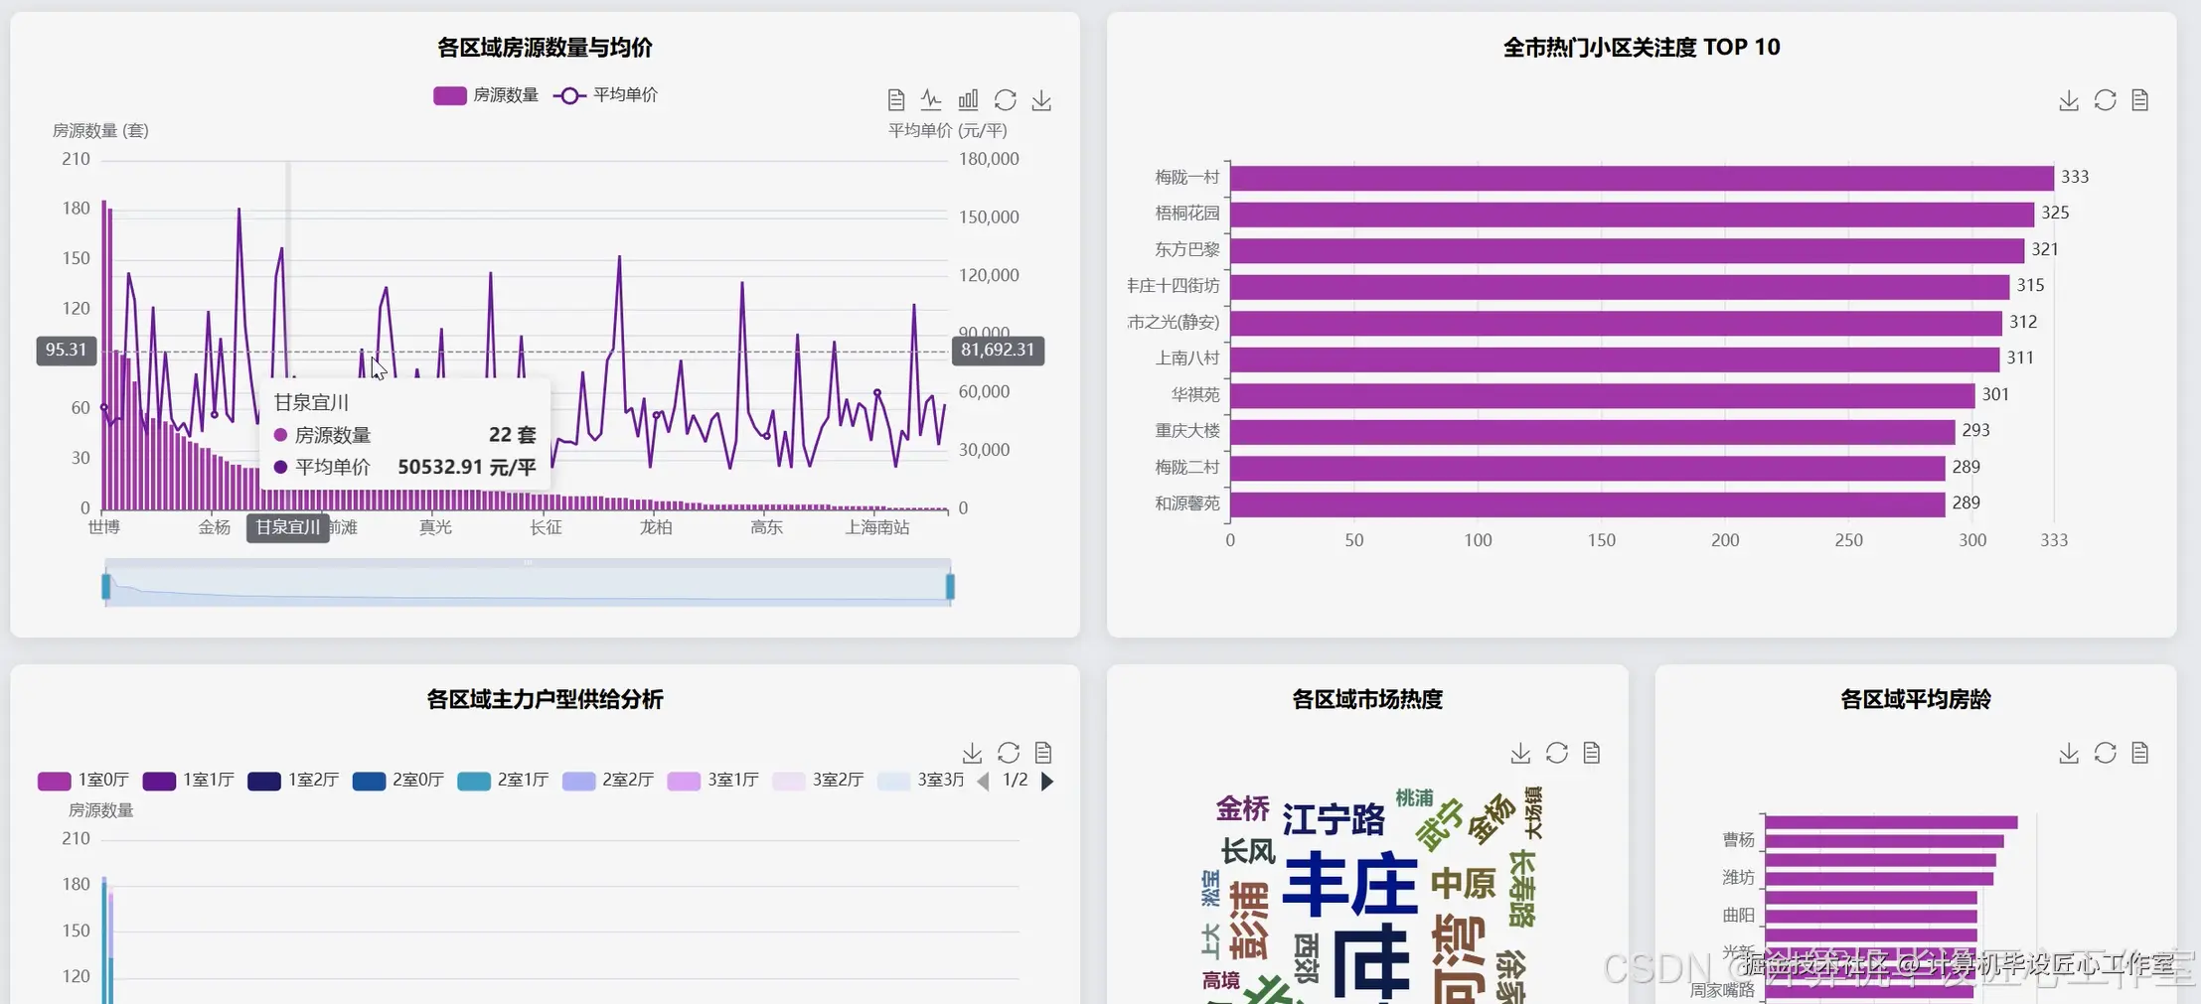Download the 各区域平均房龄 chart as image
This screenshot has width=2201, height=1004.
click(2069, 753)
